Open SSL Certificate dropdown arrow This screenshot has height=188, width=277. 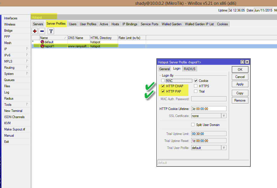(224, 116)
